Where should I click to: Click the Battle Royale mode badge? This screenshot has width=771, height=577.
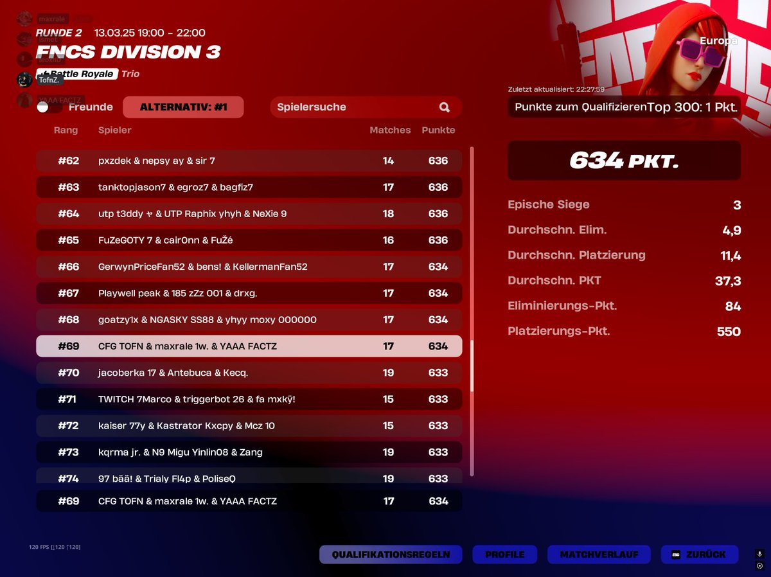(x=77, y=74)
